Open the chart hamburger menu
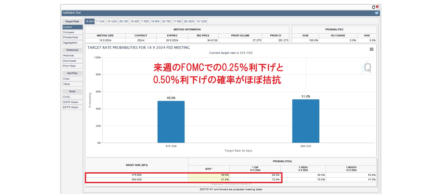Viewport: 438px width, 194px height. click(372, 49)
